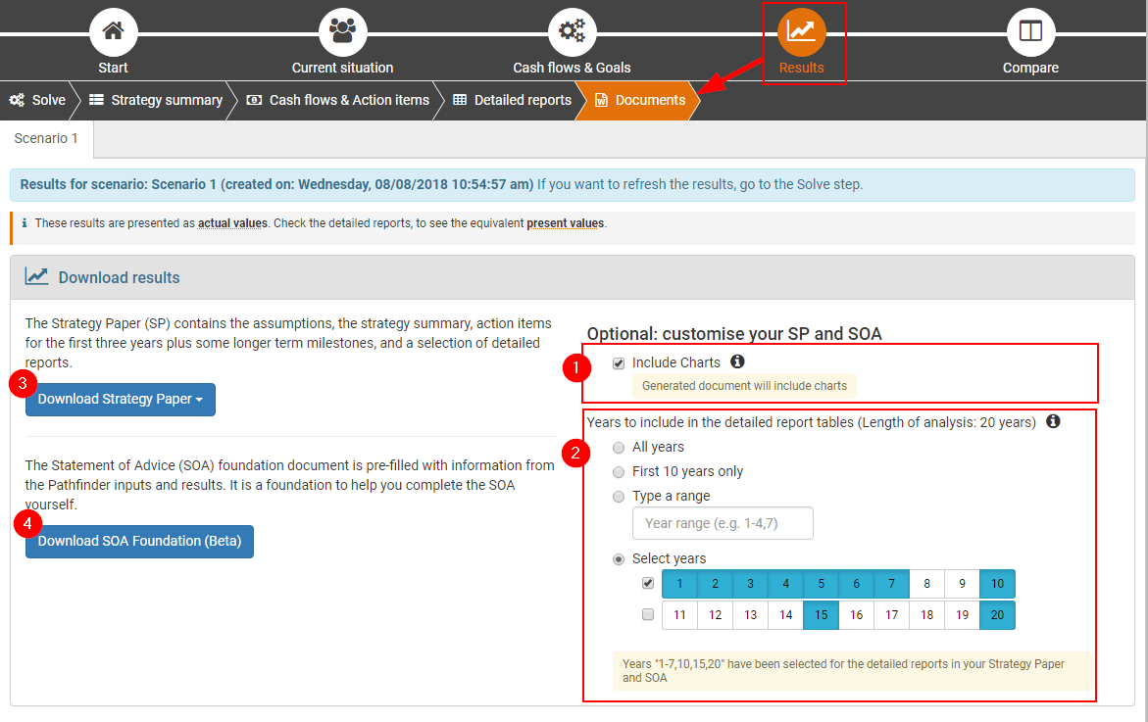
Task: Click the Start home icon
Action: tap(113, 31)
